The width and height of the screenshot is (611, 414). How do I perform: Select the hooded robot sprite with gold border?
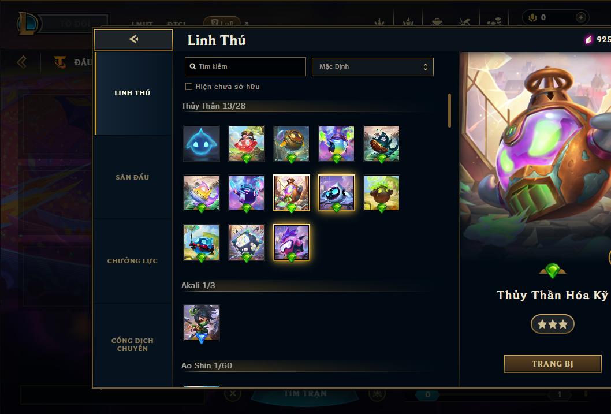[336, 193]
